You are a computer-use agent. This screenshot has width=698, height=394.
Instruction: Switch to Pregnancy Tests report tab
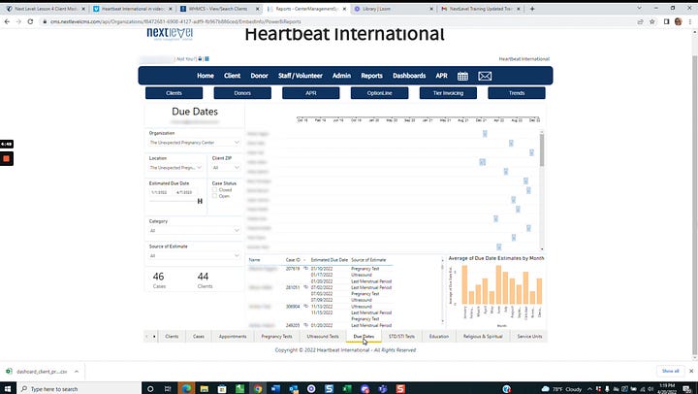click(x=276, y=337)
